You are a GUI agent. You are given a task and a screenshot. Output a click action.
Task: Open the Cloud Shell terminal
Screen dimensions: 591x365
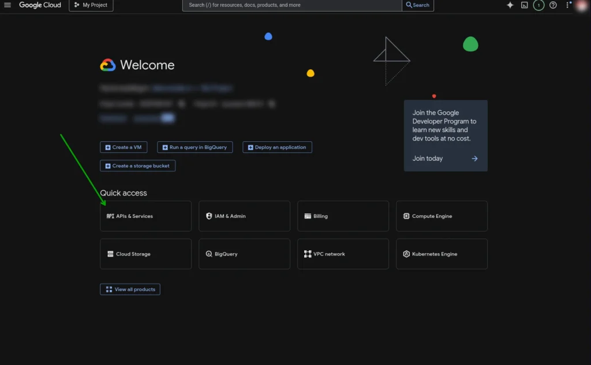524,5
